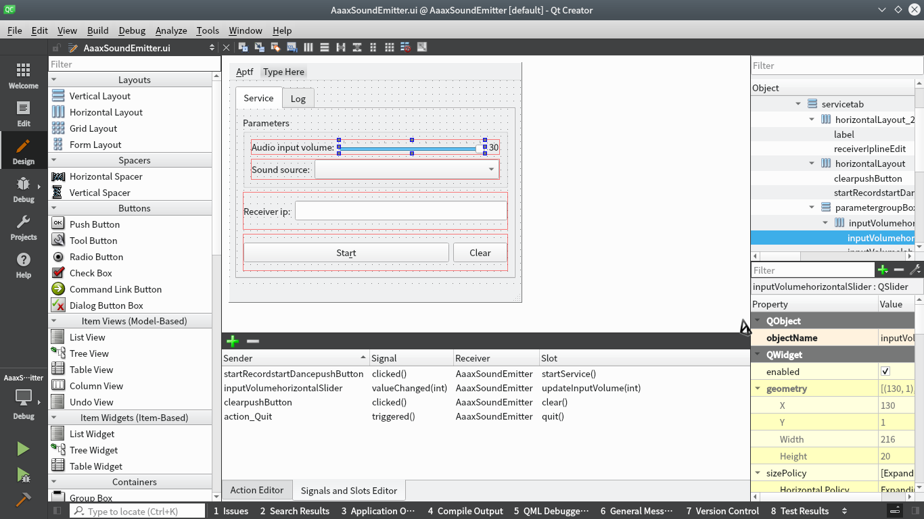The image size is (924, 519).
Task: Select the clearpushButton connection row
Action: tap(486, 402)
